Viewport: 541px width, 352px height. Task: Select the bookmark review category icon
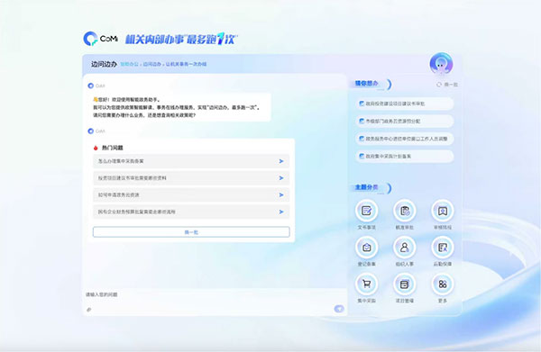443,211
